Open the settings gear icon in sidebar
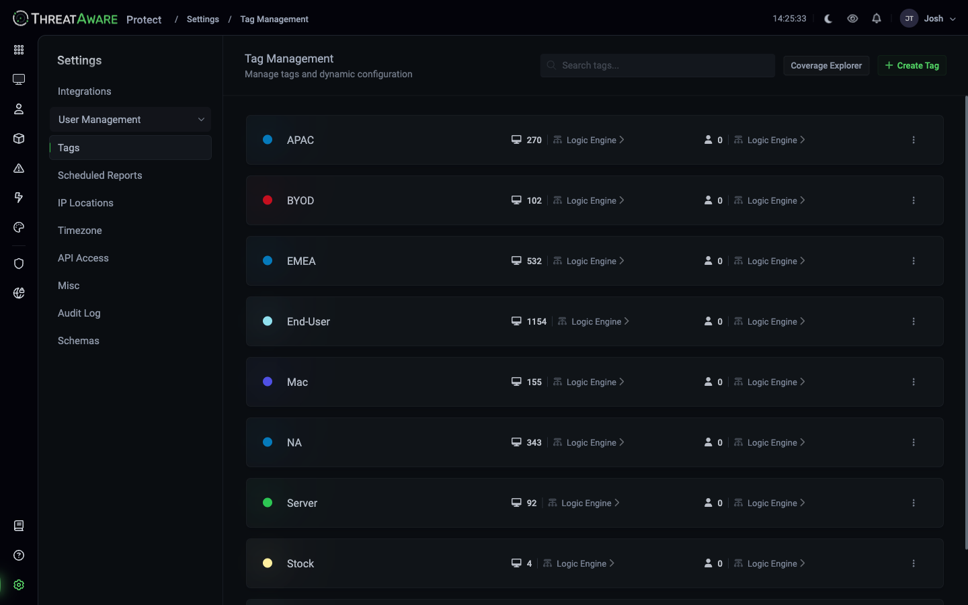968x605 pixels. click(x=19, y=585)
